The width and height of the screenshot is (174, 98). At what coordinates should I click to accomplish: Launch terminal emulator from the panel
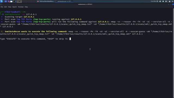[14, 1]
